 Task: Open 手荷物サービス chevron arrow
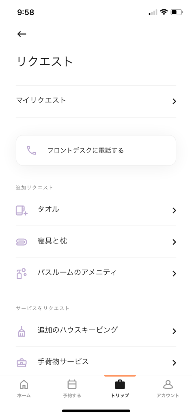point(174,363)
